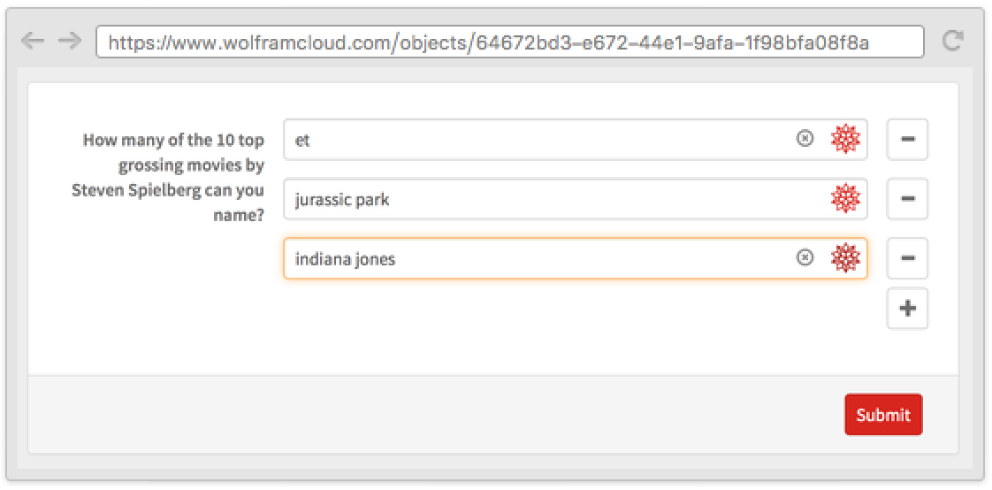Click inside the "indiana jones" text field
992x490 pixels.
[x=530, y=259]
